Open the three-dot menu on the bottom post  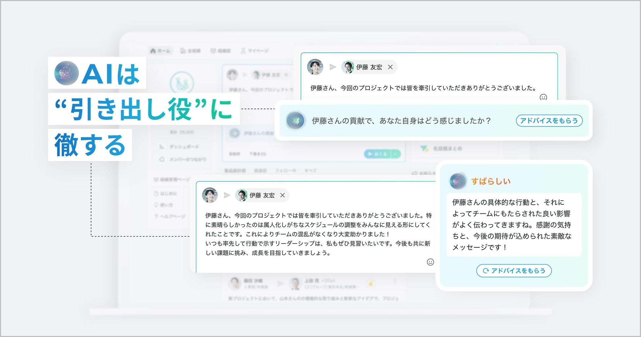(395, 282)
